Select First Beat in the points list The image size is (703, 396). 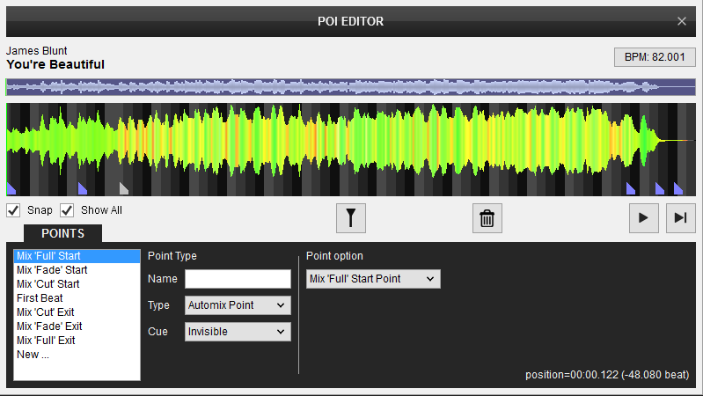pyautogui.click(x=40, y=298)
